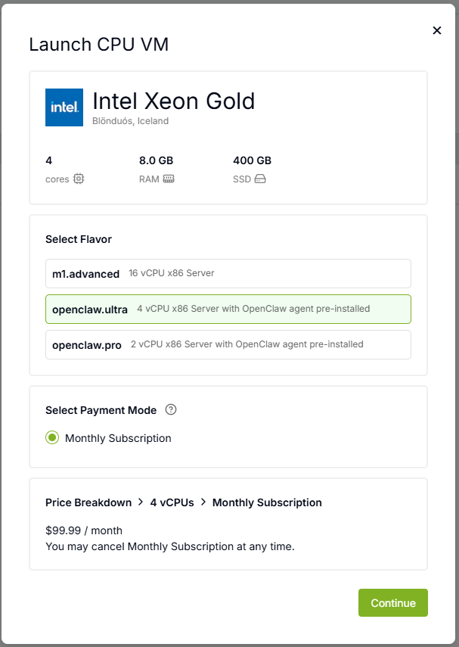Click the $99.99 / month price
The width and height of the screenshot is (459, 647).
coord(84,530)
